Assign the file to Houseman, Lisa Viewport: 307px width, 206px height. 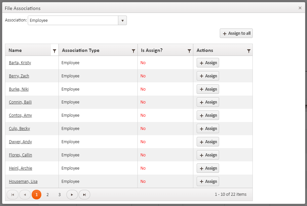[208, 182]
